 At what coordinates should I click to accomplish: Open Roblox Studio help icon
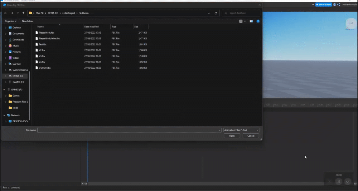[x=334, y=5]
